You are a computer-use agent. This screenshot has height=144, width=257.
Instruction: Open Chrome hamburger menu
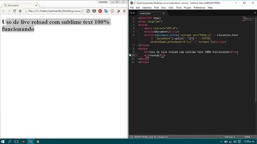(124, 11)
